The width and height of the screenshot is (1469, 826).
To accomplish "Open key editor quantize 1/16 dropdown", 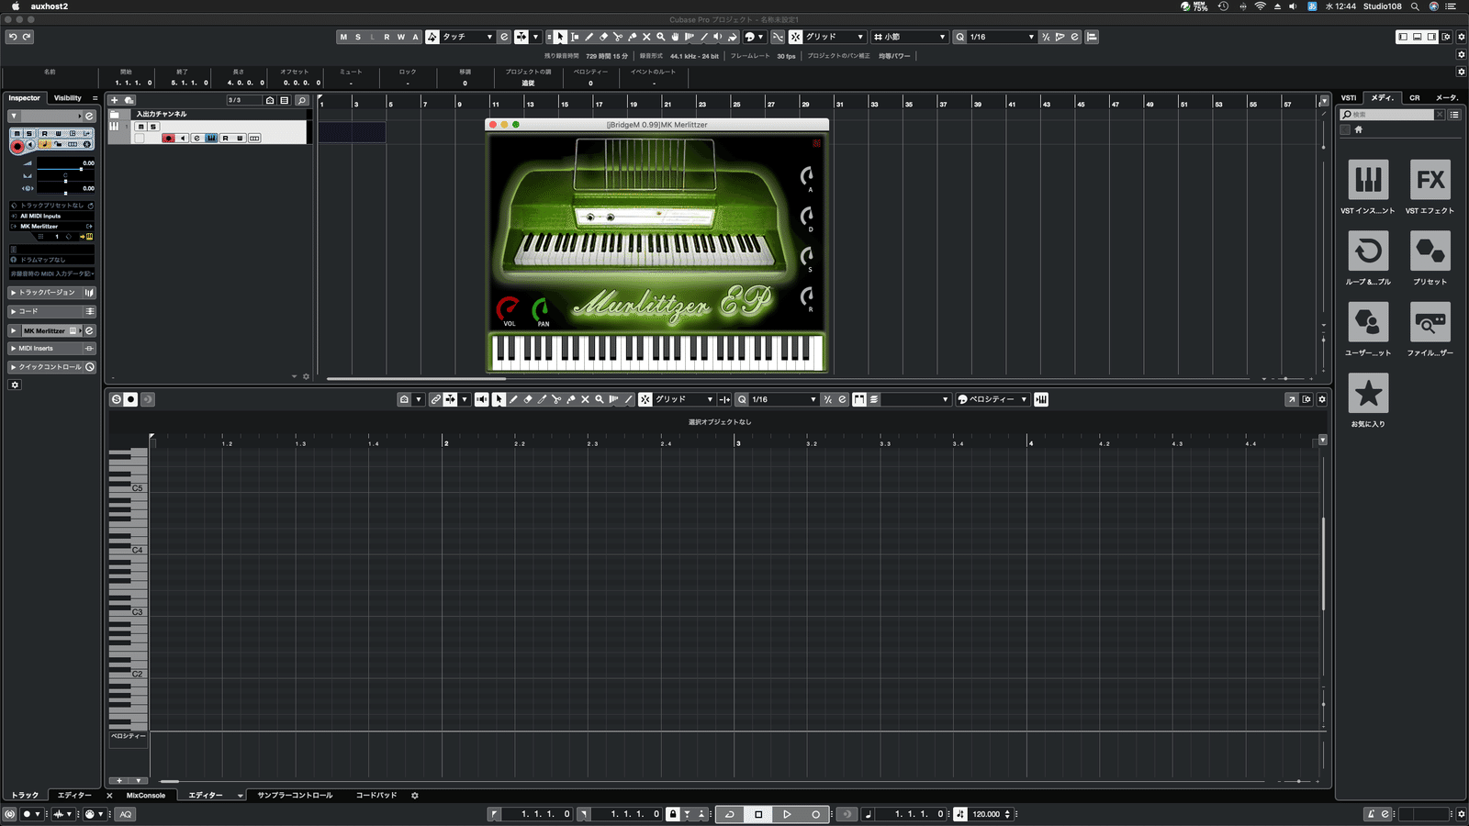I will [x=783, y=399].
